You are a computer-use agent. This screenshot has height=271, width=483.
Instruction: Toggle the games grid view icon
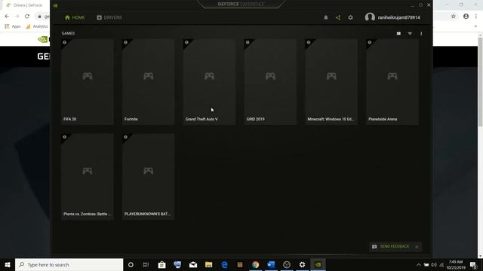(x=398, y=33)
